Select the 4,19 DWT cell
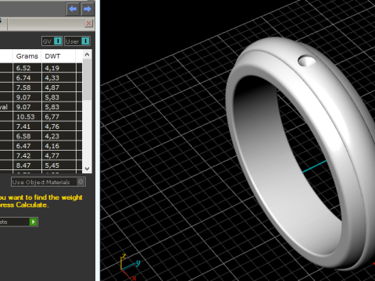The width and height of the screenshot is (375, 281). (59, 68)
